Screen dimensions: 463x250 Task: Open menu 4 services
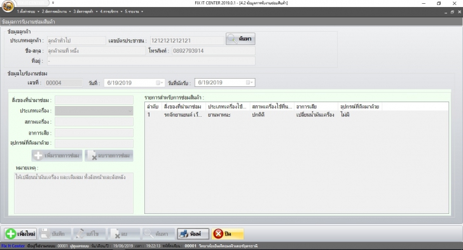coord(111,11)
